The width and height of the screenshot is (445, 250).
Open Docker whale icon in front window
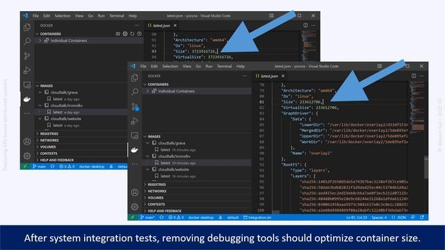[x=134, y=150]
